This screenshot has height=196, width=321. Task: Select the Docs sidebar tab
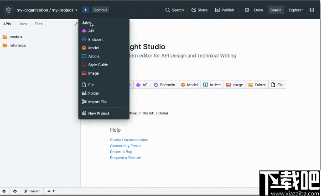pyautogui.click(x=23, y=24)
